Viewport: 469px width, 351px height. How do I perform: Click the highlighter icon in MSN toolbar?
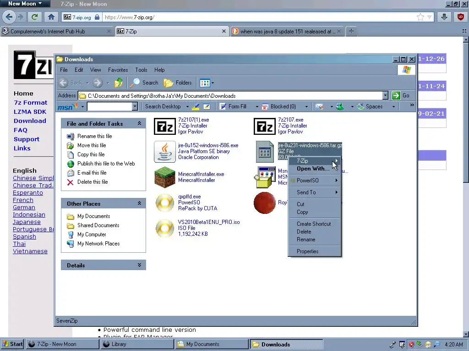tap(196, 106)
